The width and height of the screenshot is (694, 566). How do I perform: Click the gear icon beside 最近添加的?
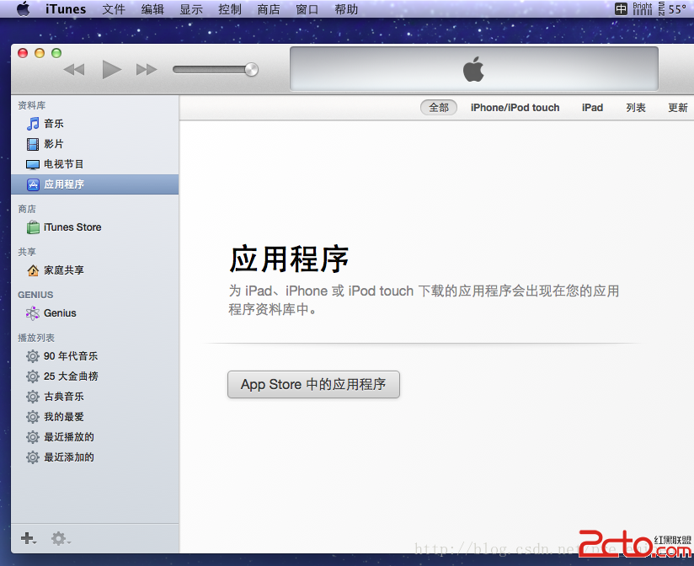point(32,457)
